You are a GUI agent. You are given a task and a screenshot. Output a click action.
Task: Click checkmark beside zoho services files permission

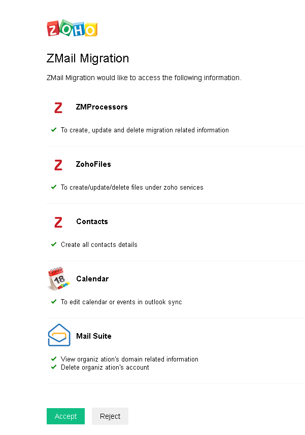point(54,187)
